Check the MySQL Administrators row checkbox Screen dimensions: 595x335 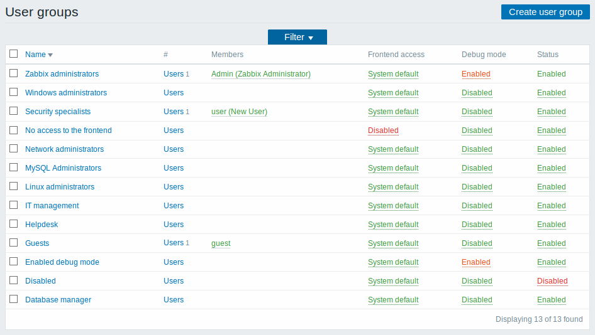point(14,167)
